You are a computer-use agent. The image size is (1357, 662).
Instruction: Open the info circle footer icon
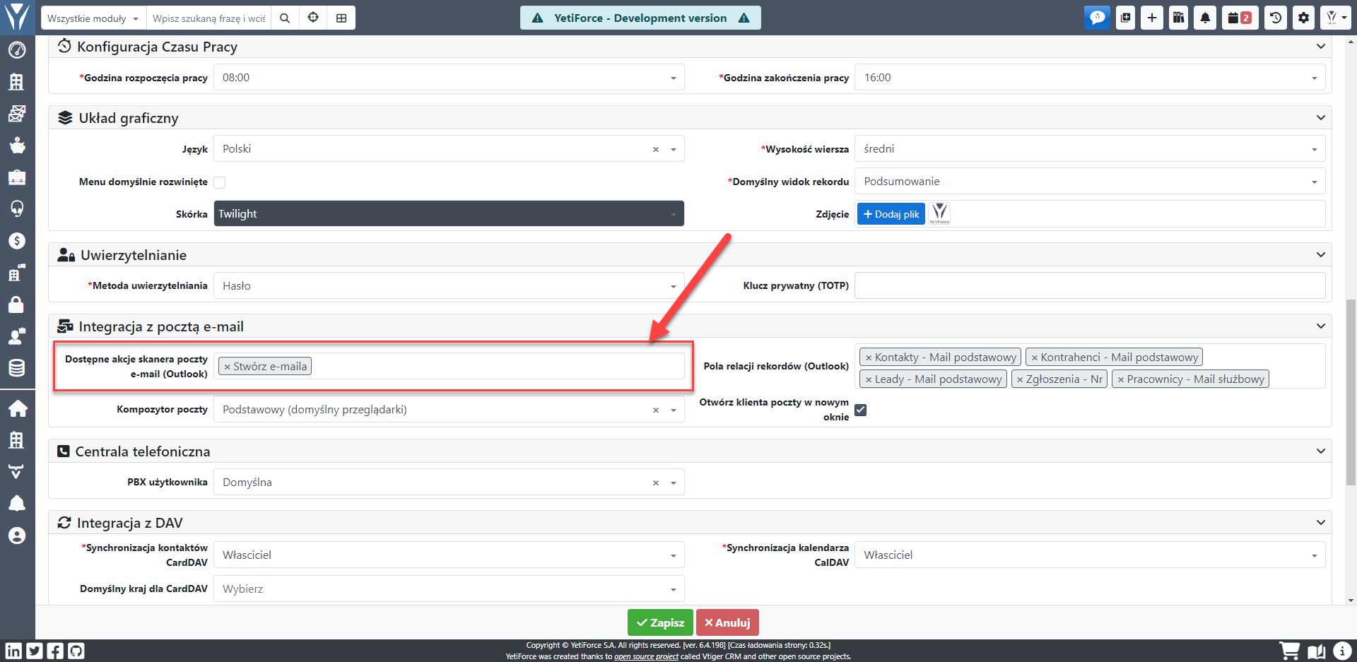pyautogui.click(x=1341, y=651)
